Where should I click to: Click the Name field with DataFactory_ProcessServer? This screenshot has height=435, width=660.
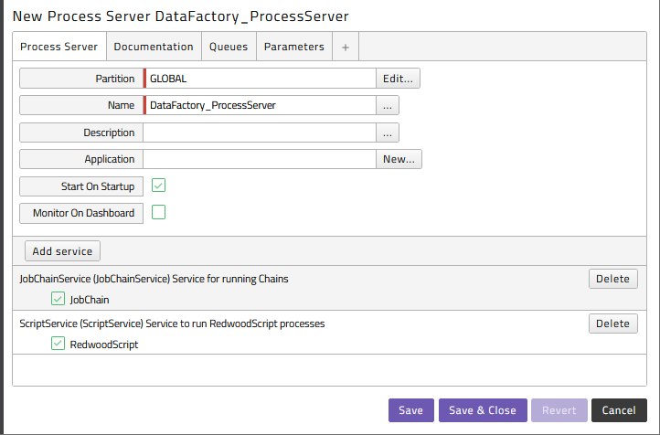[x=260, y=105]
